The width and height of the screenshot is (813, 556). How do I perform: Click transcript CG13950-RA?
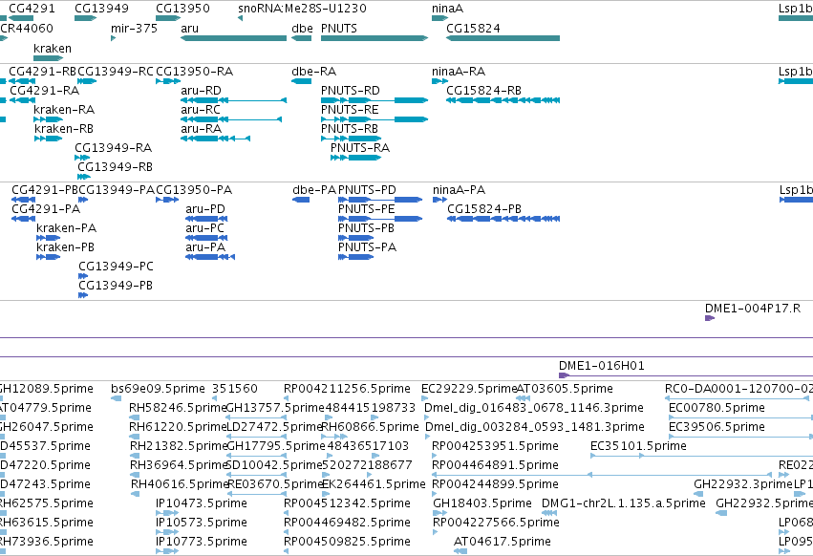(168, 81)
